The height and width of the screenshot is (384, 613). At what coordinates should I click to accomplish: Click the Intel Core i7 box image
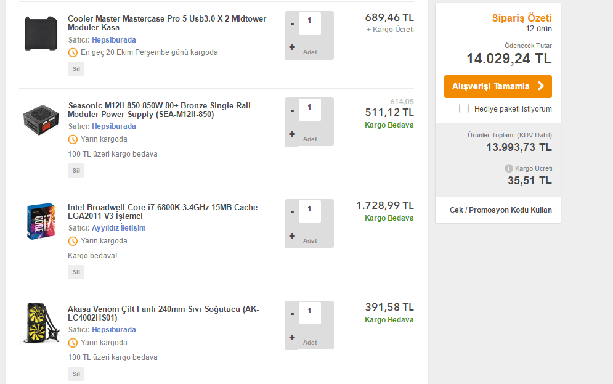41,221
